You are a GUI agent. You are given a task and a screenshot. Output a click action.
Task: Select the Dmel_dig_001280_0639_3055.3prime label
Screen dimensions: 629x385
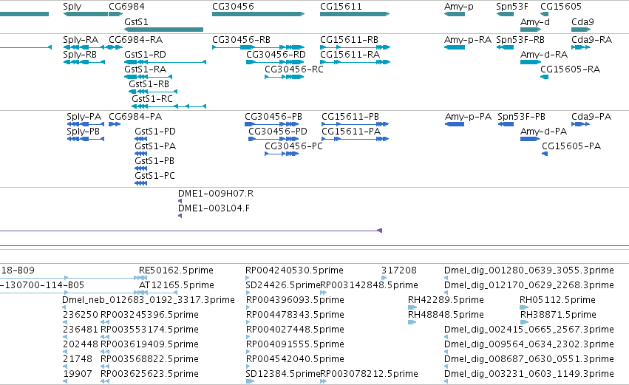tap(529, 270)
